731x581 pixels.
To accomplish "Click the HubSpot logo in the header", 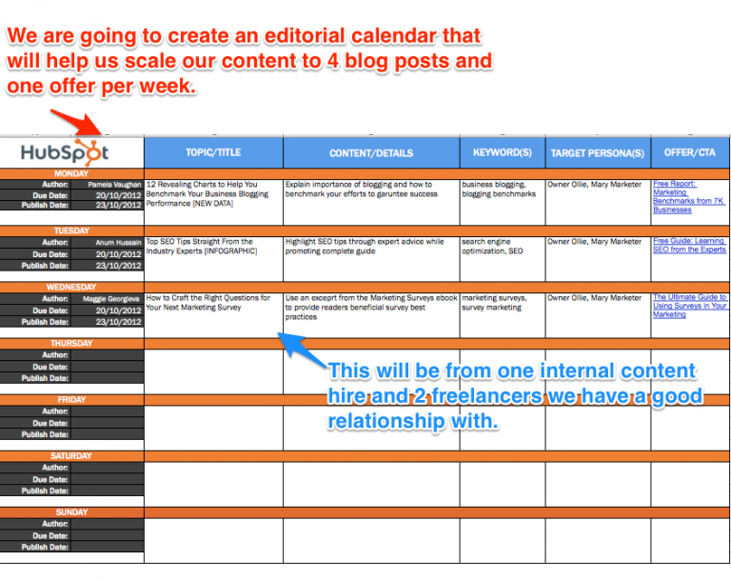I will pos(65,152).
